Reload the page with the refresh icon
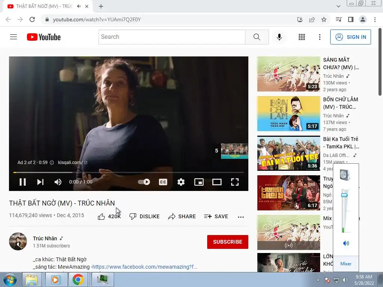383x287 pixels. pyautogui.click(x=32, y=19)
